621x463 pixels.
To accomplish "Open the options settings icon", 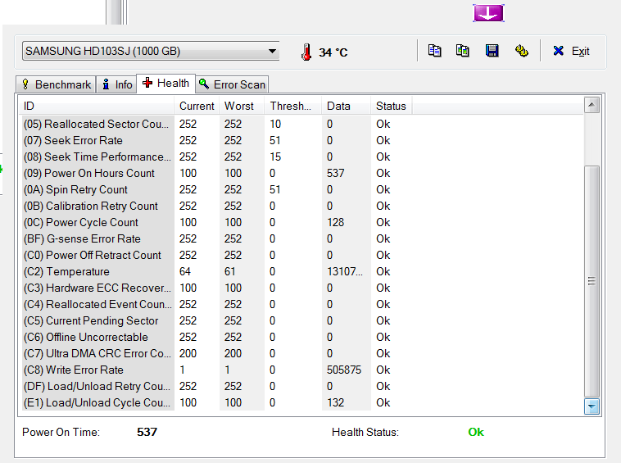I will (522, 51).
